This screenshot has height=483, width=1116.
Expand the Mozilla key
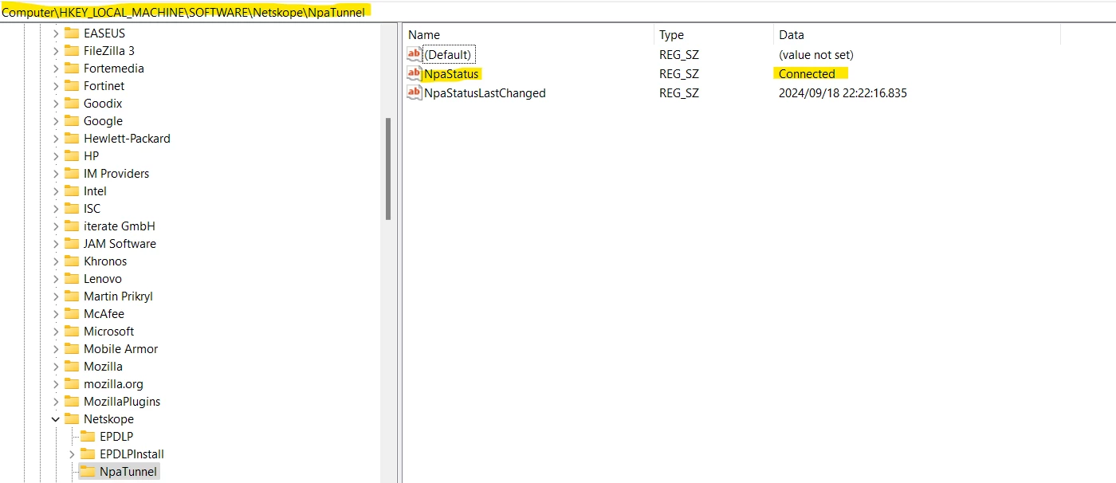click(56, 367)
